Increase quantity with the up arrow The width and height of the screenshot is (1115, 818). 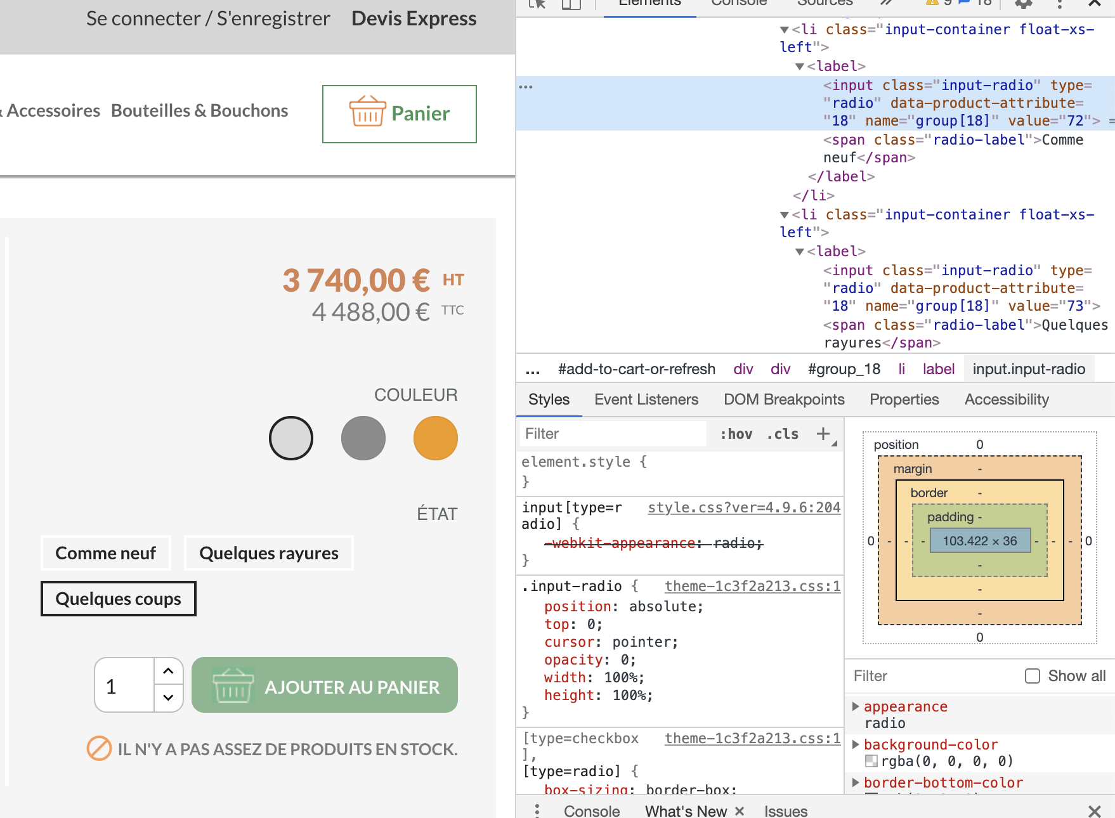coord(168,671)
